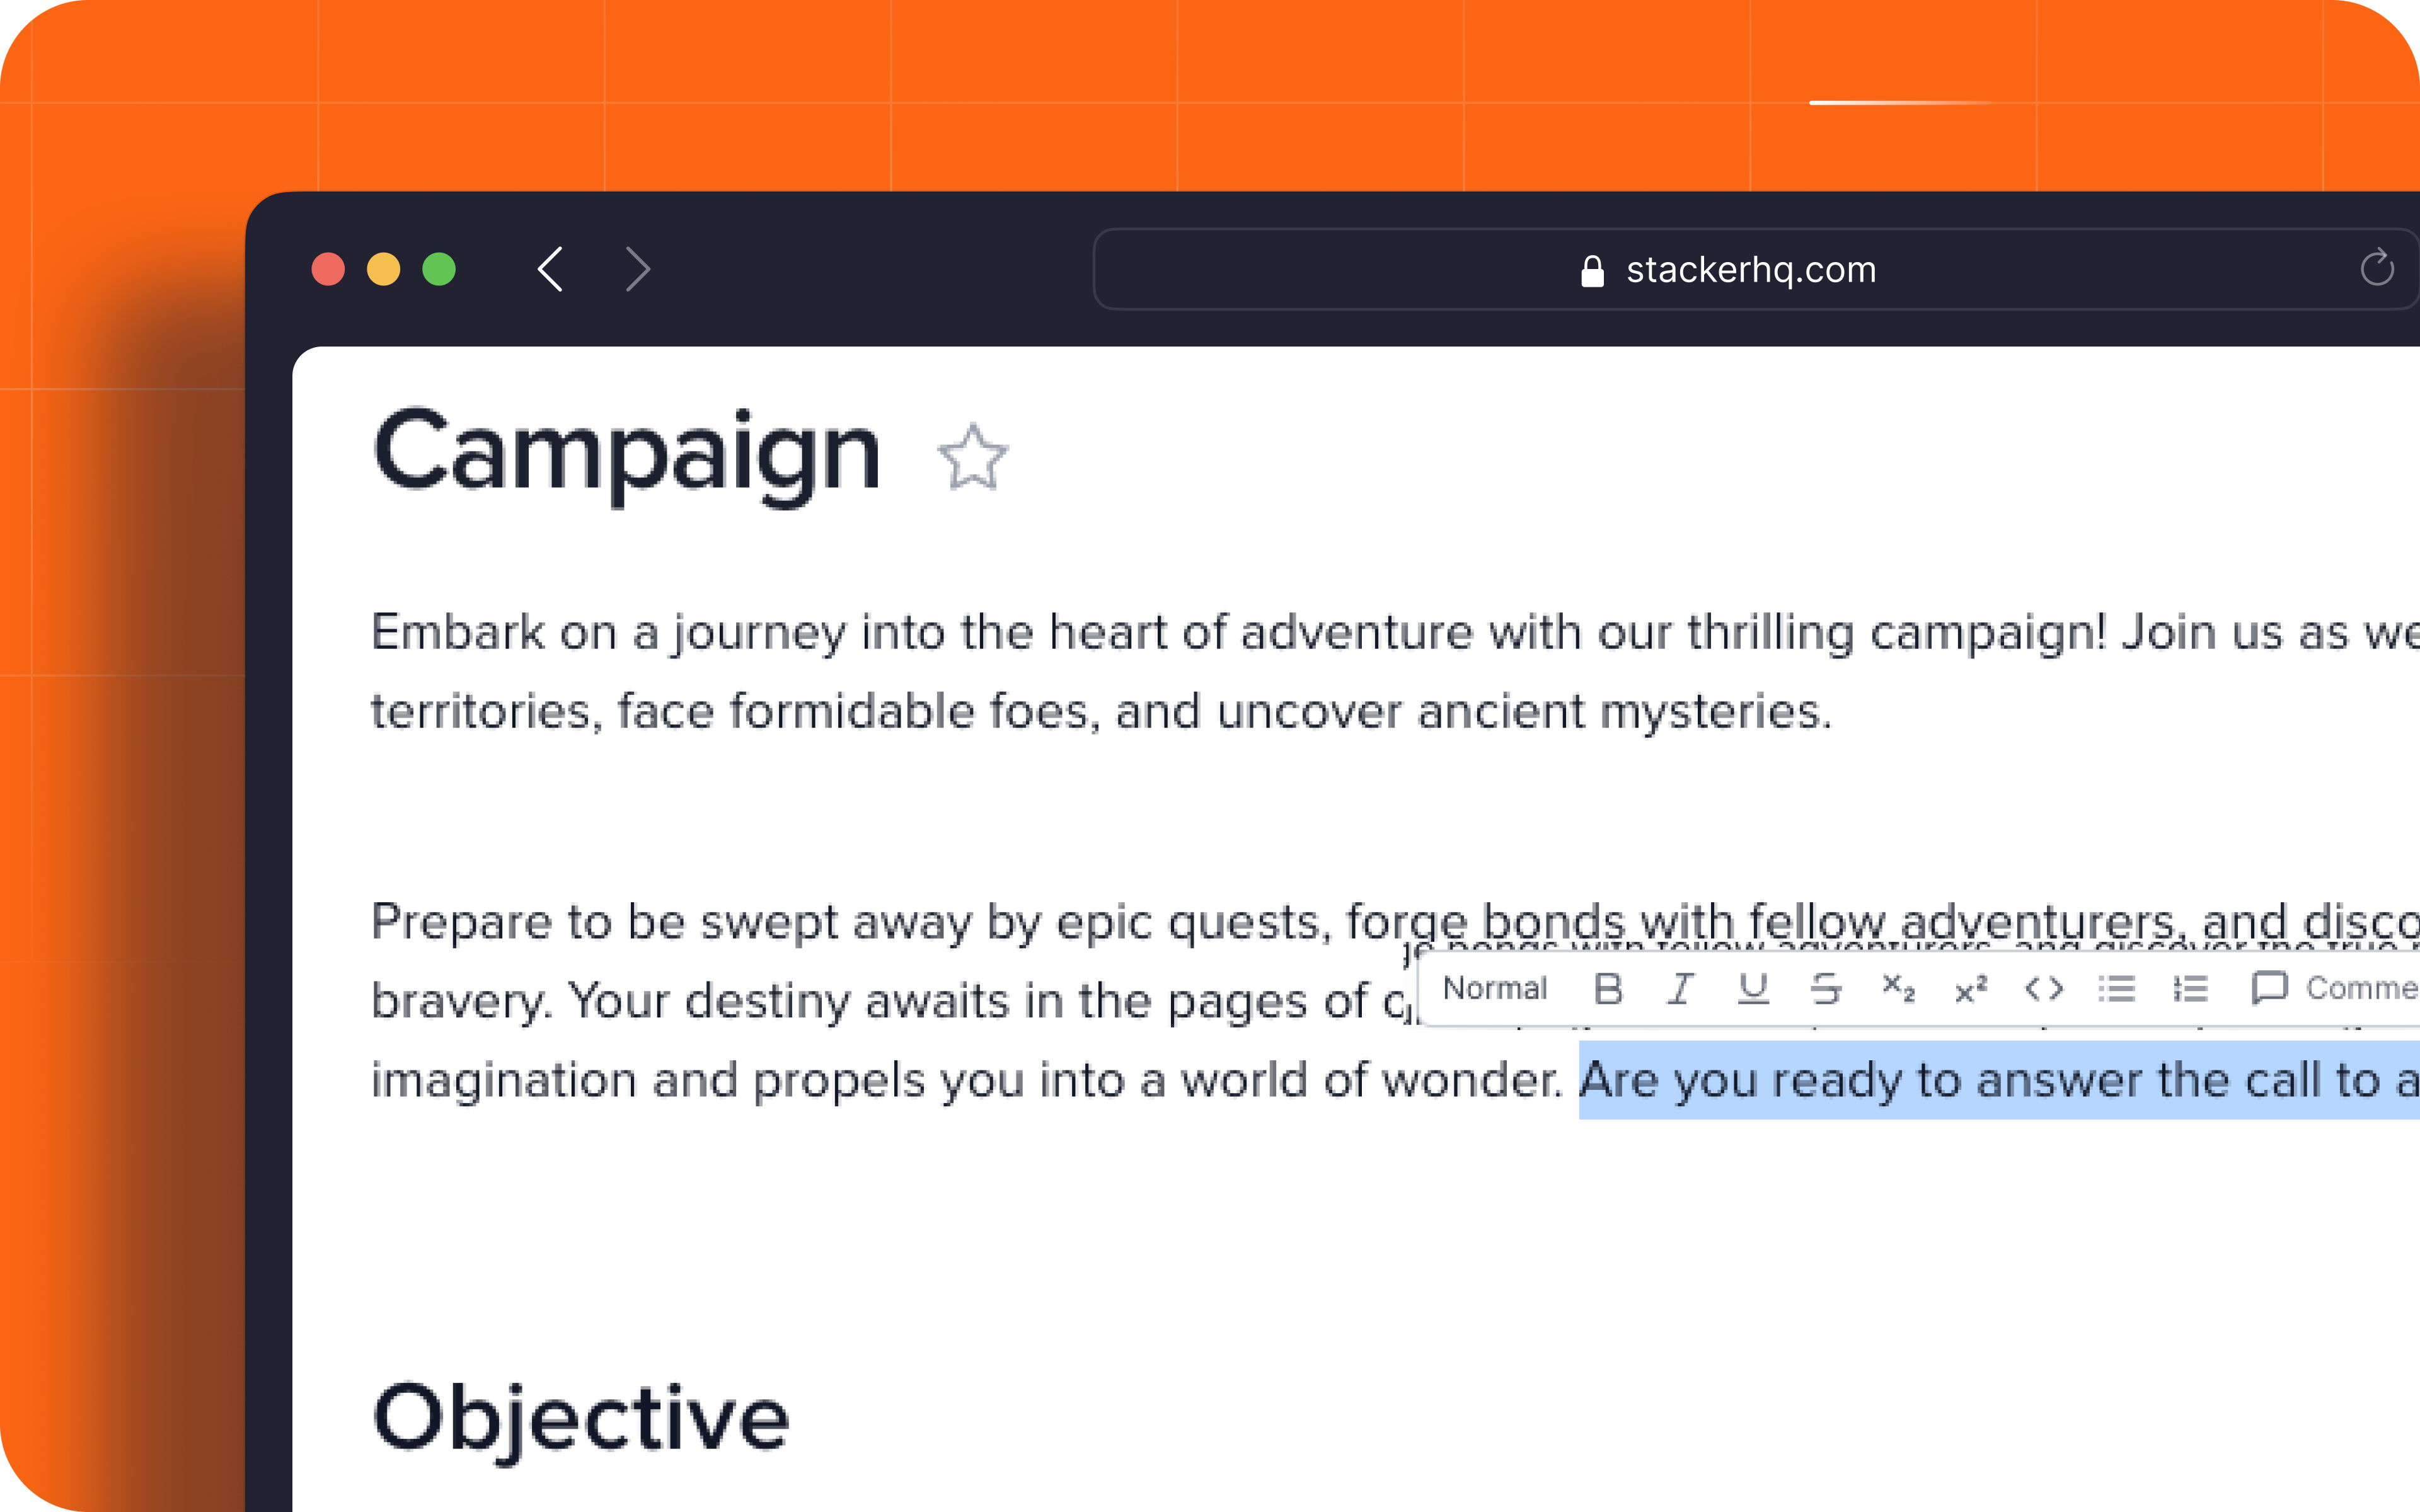Set selection as superscript
This screenshot has height=1512, width=2420.
click(x=1971, y=989)
